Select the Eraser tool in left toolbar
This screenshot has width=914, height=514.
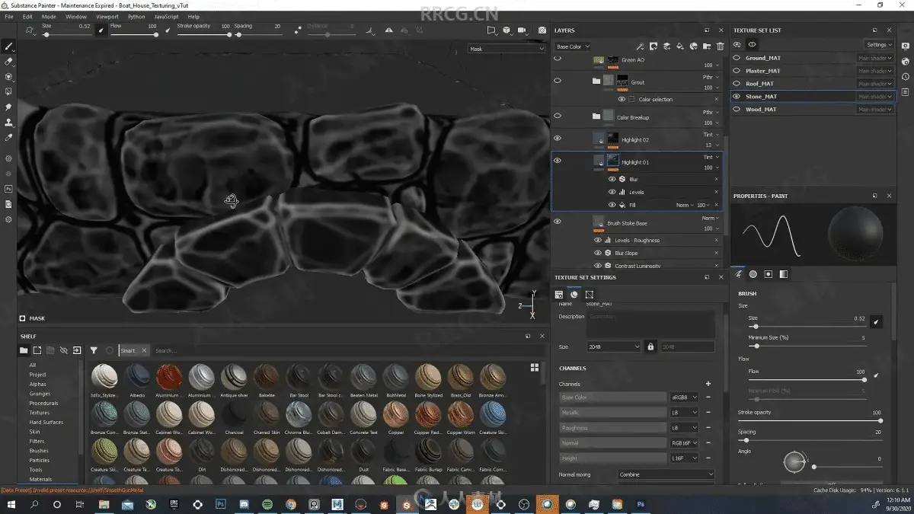coord(9,62)
